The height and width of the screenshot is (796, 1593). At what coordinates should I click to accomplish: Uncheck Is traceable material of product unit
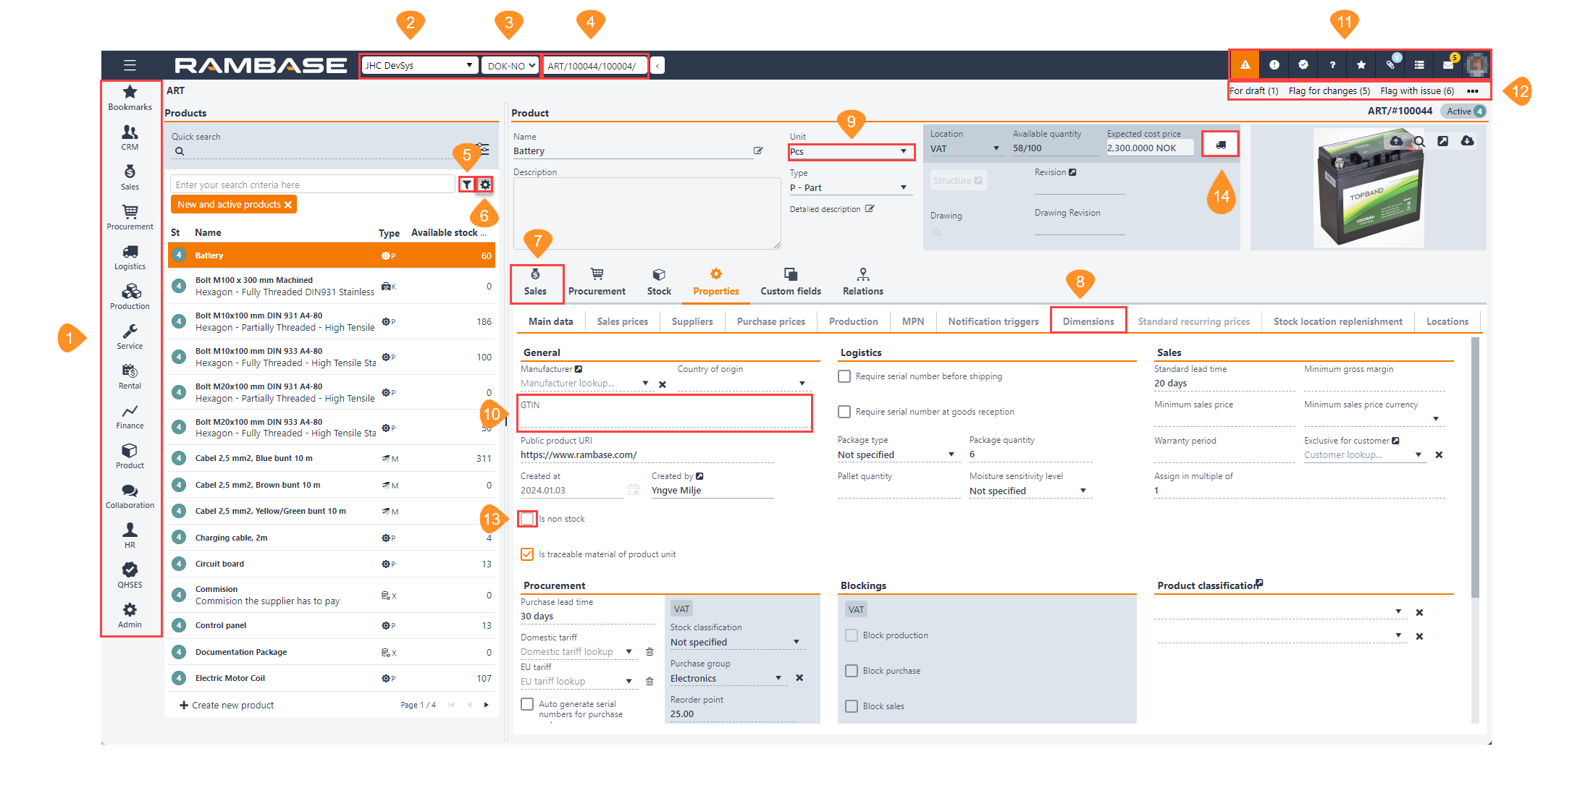click(527, 554)
